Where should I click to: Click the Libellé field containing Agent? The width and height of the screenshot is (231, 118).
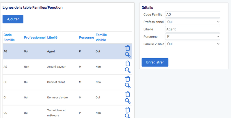pyautogui.click(x=193, y=29)
